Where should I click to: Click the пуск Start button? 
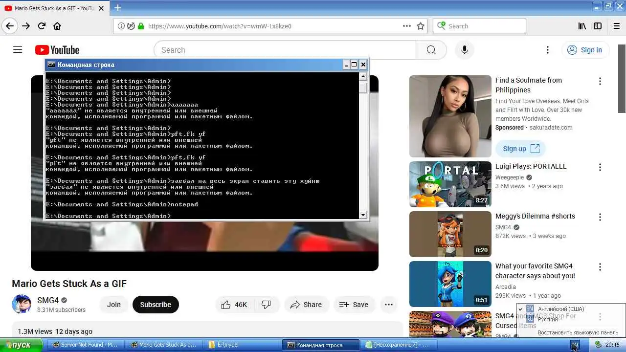pos(22,345)
